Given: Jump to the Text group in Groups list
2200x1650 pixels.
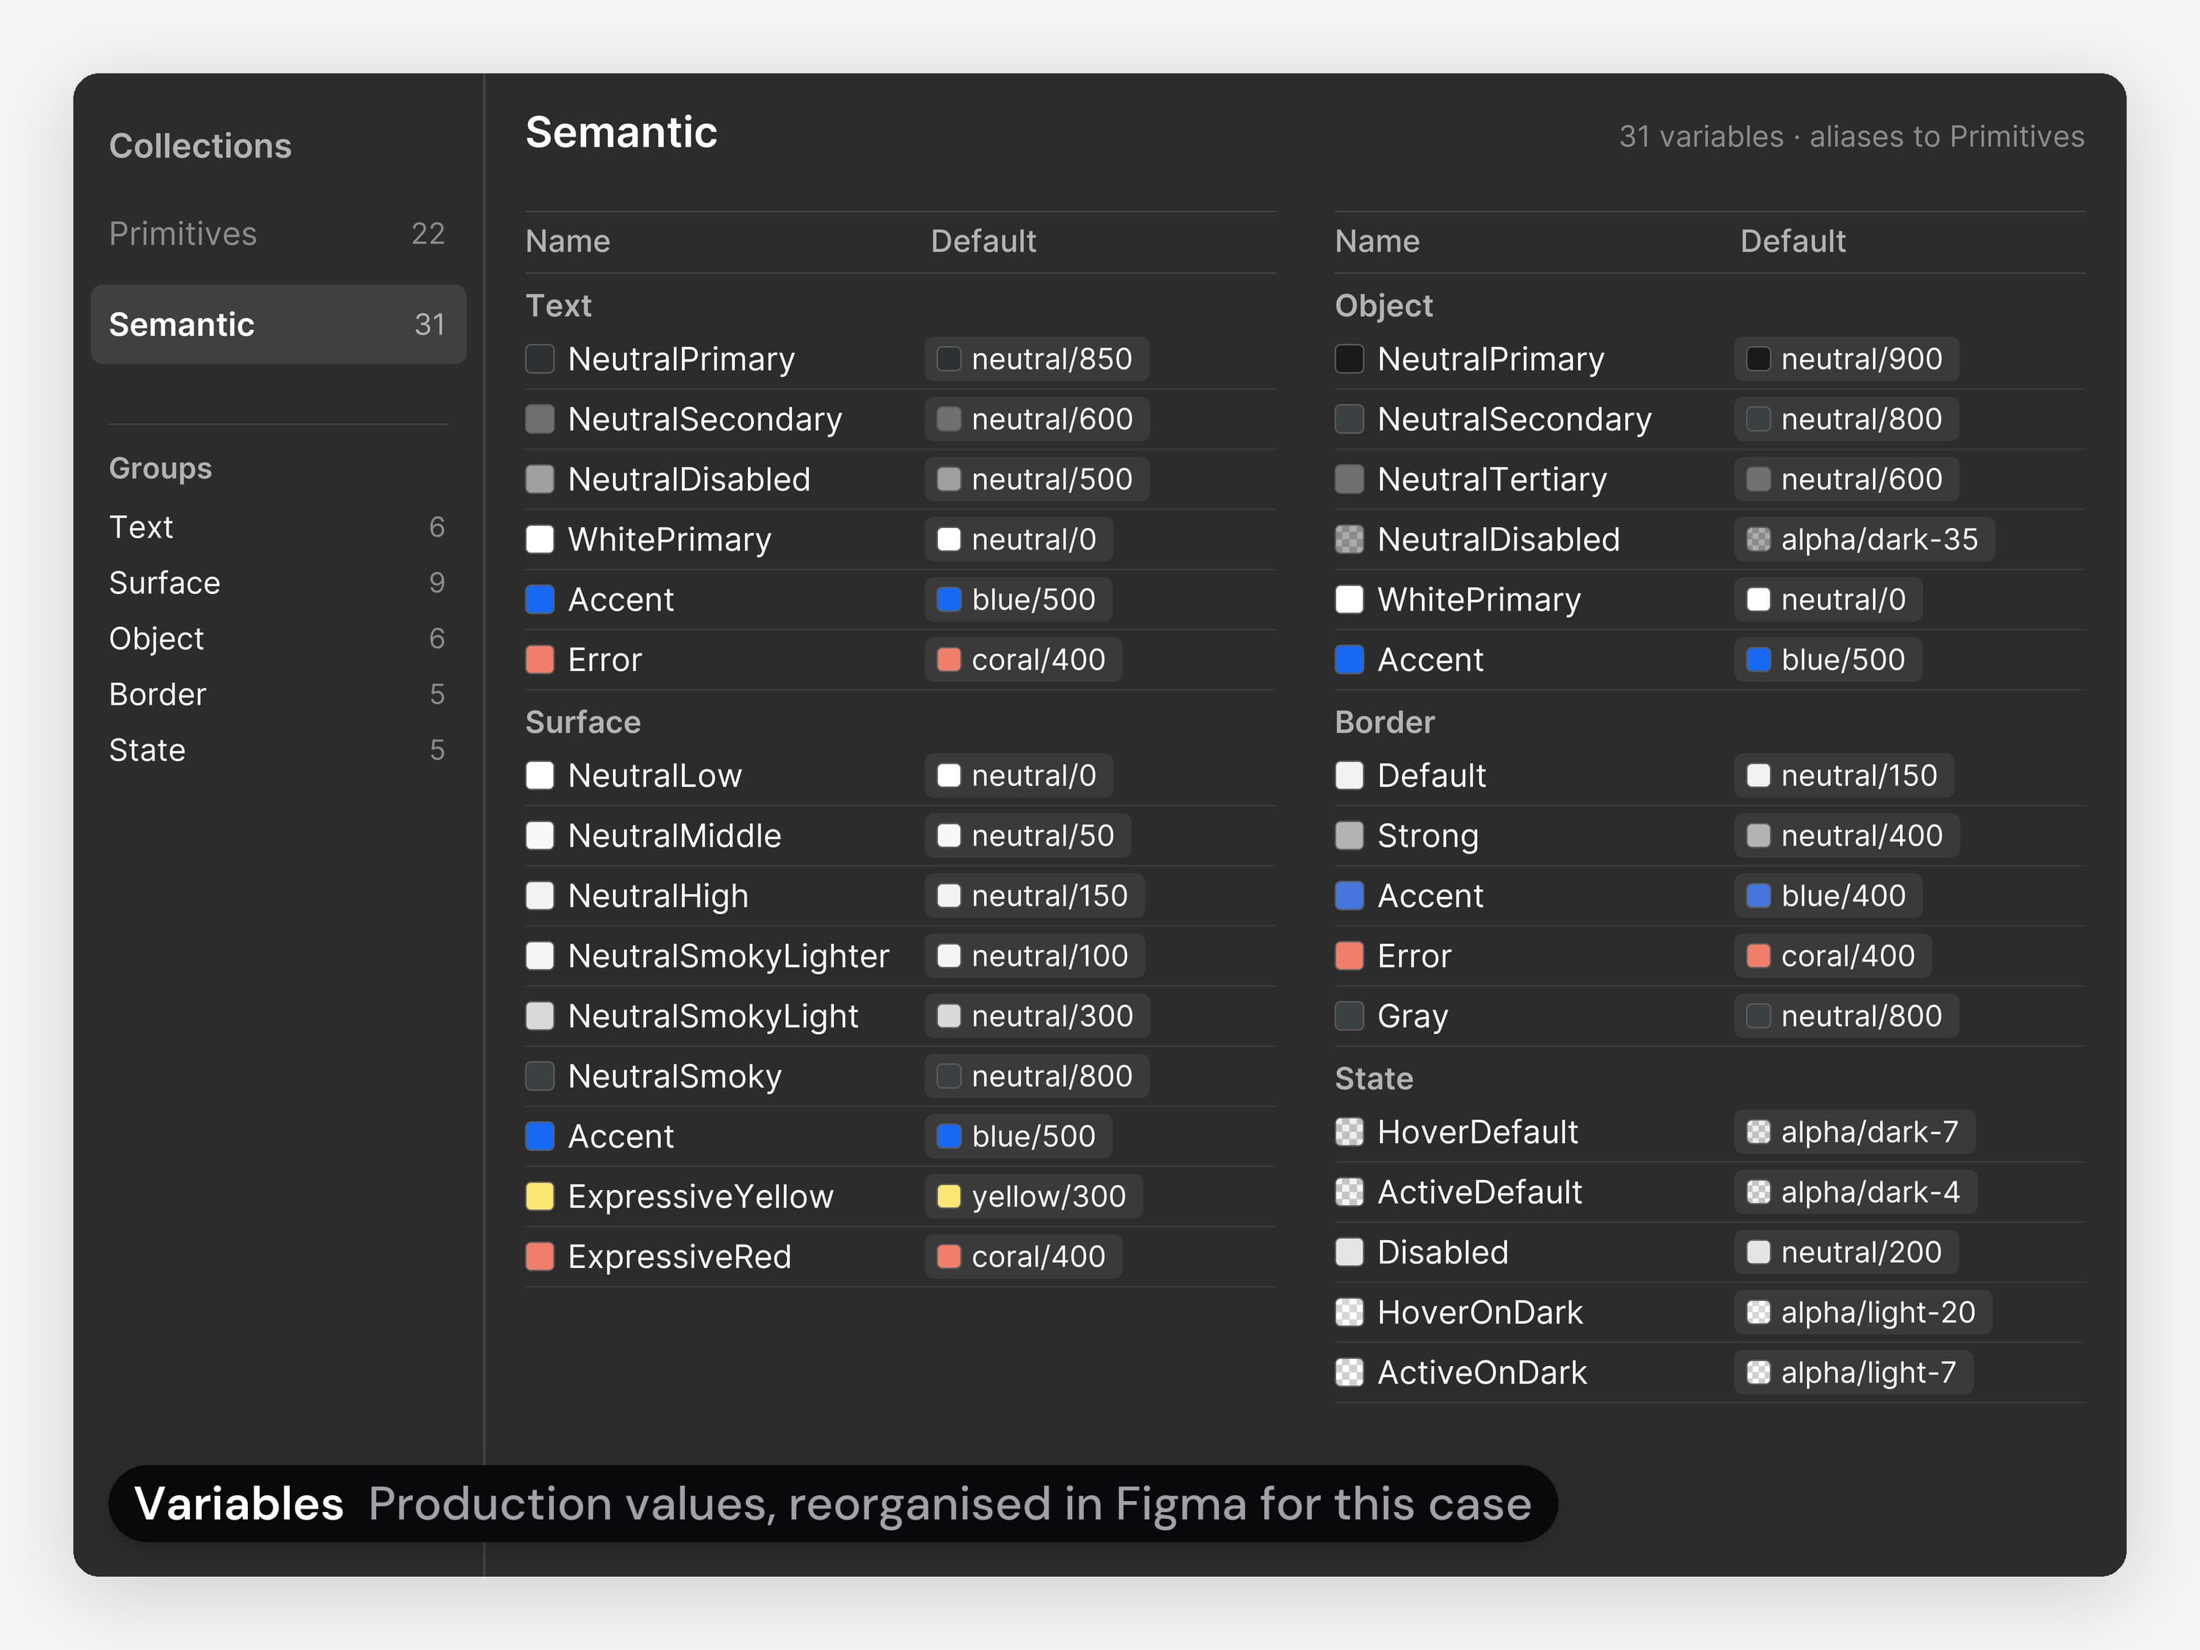Looking at the screenshot, I should tap(277, 527).
